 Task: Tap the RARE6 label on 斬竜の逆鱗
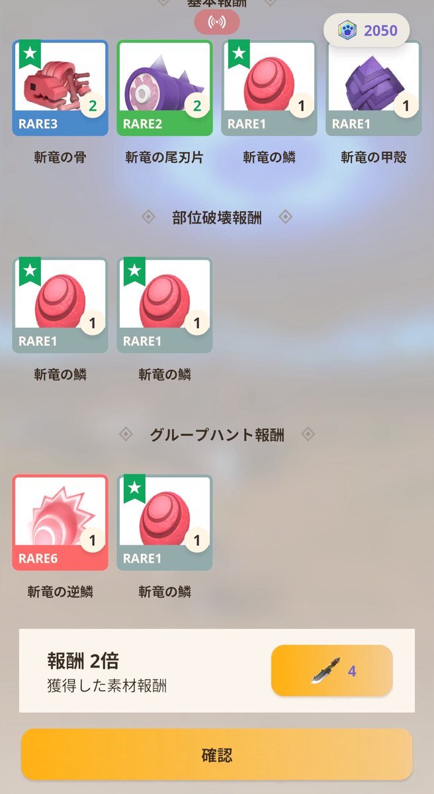click(x=38, y=558)
